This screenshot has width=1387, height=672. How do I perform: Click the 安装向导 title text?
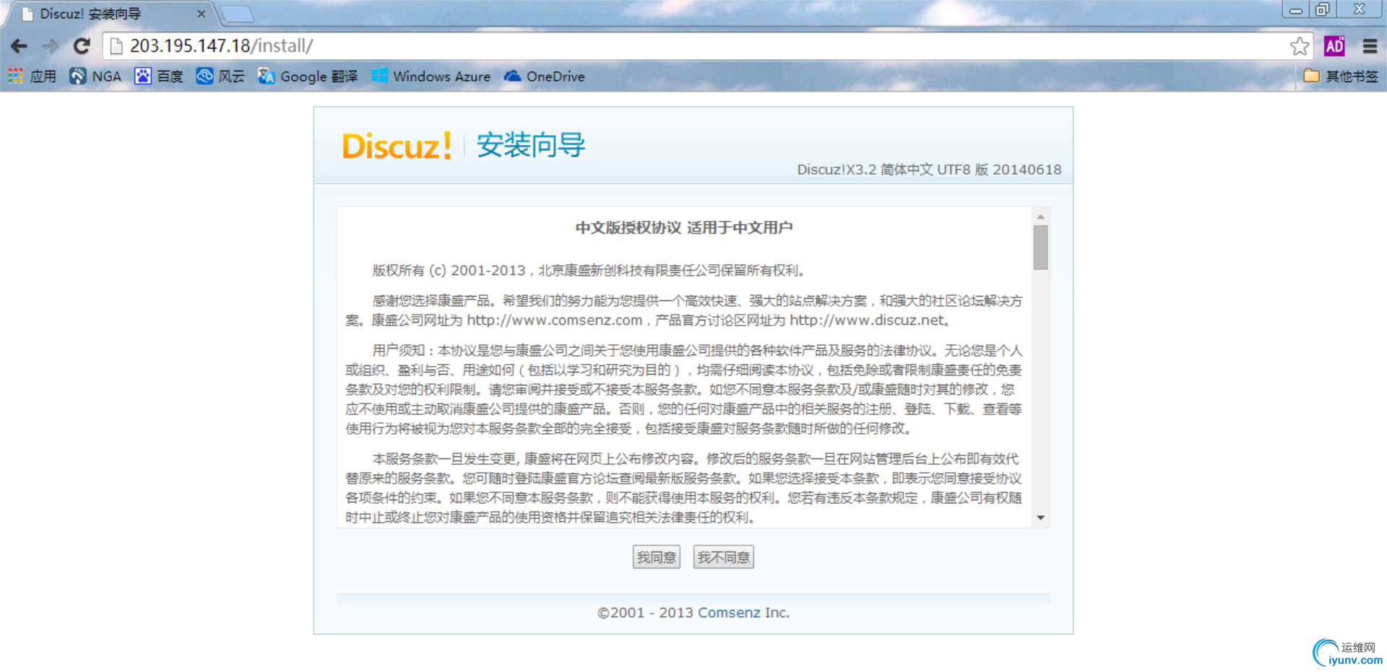tap(531, 146)
